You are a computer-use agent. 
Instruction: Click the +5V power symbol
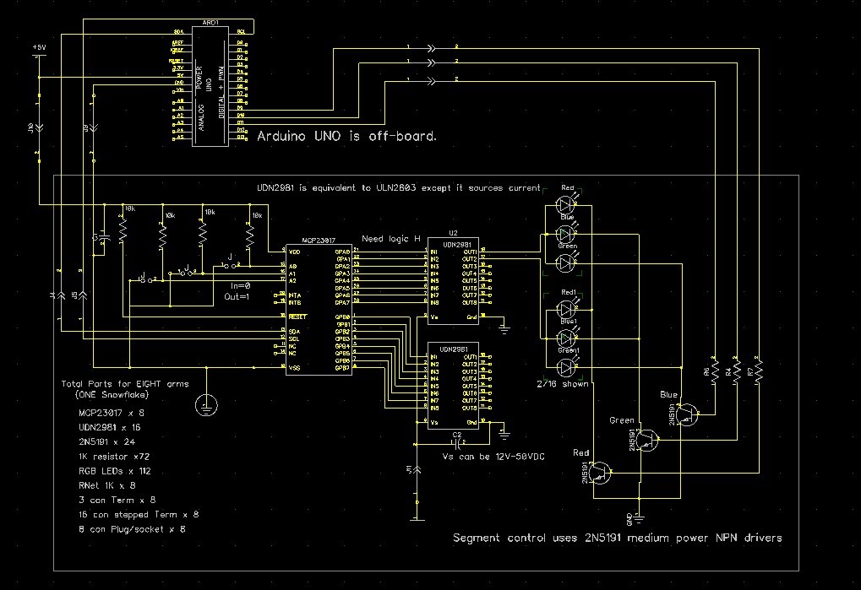39,49
